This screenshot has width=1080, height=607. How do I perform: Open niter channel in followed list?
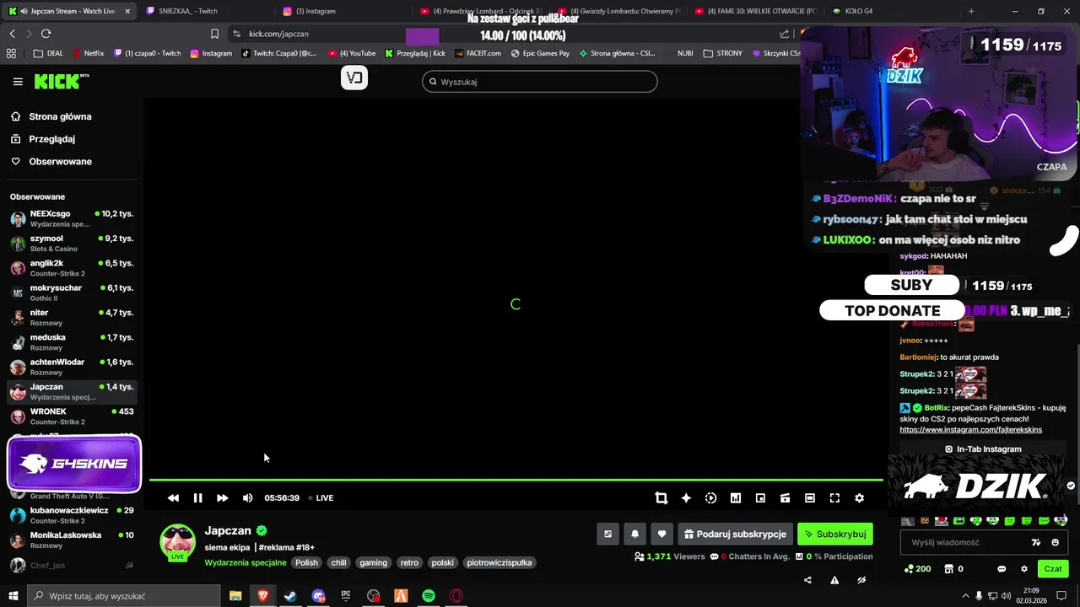point(72,318)
